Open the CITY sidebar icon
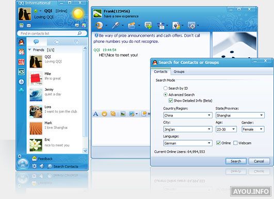Viewport: 274px width, 199px height. (x=21, y=62)
